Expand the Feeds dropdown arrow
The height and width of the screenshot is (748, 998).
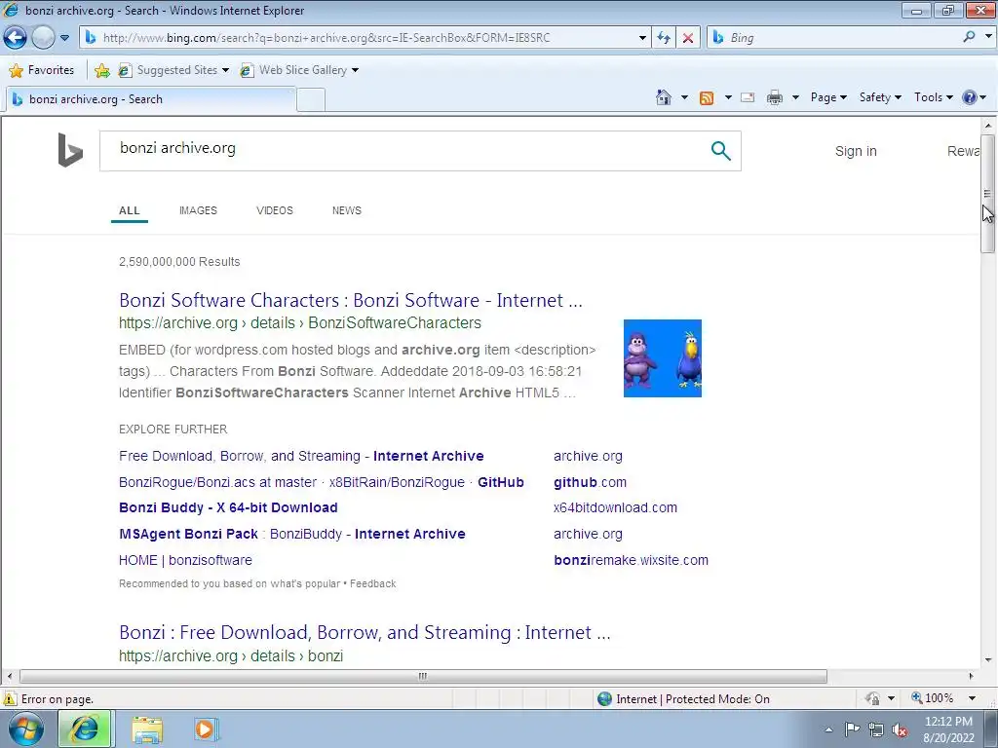point(728,97)
